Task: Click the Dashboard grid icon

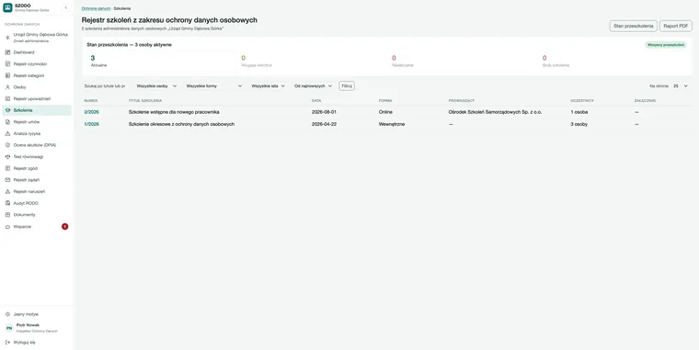Action: point(7,52)
